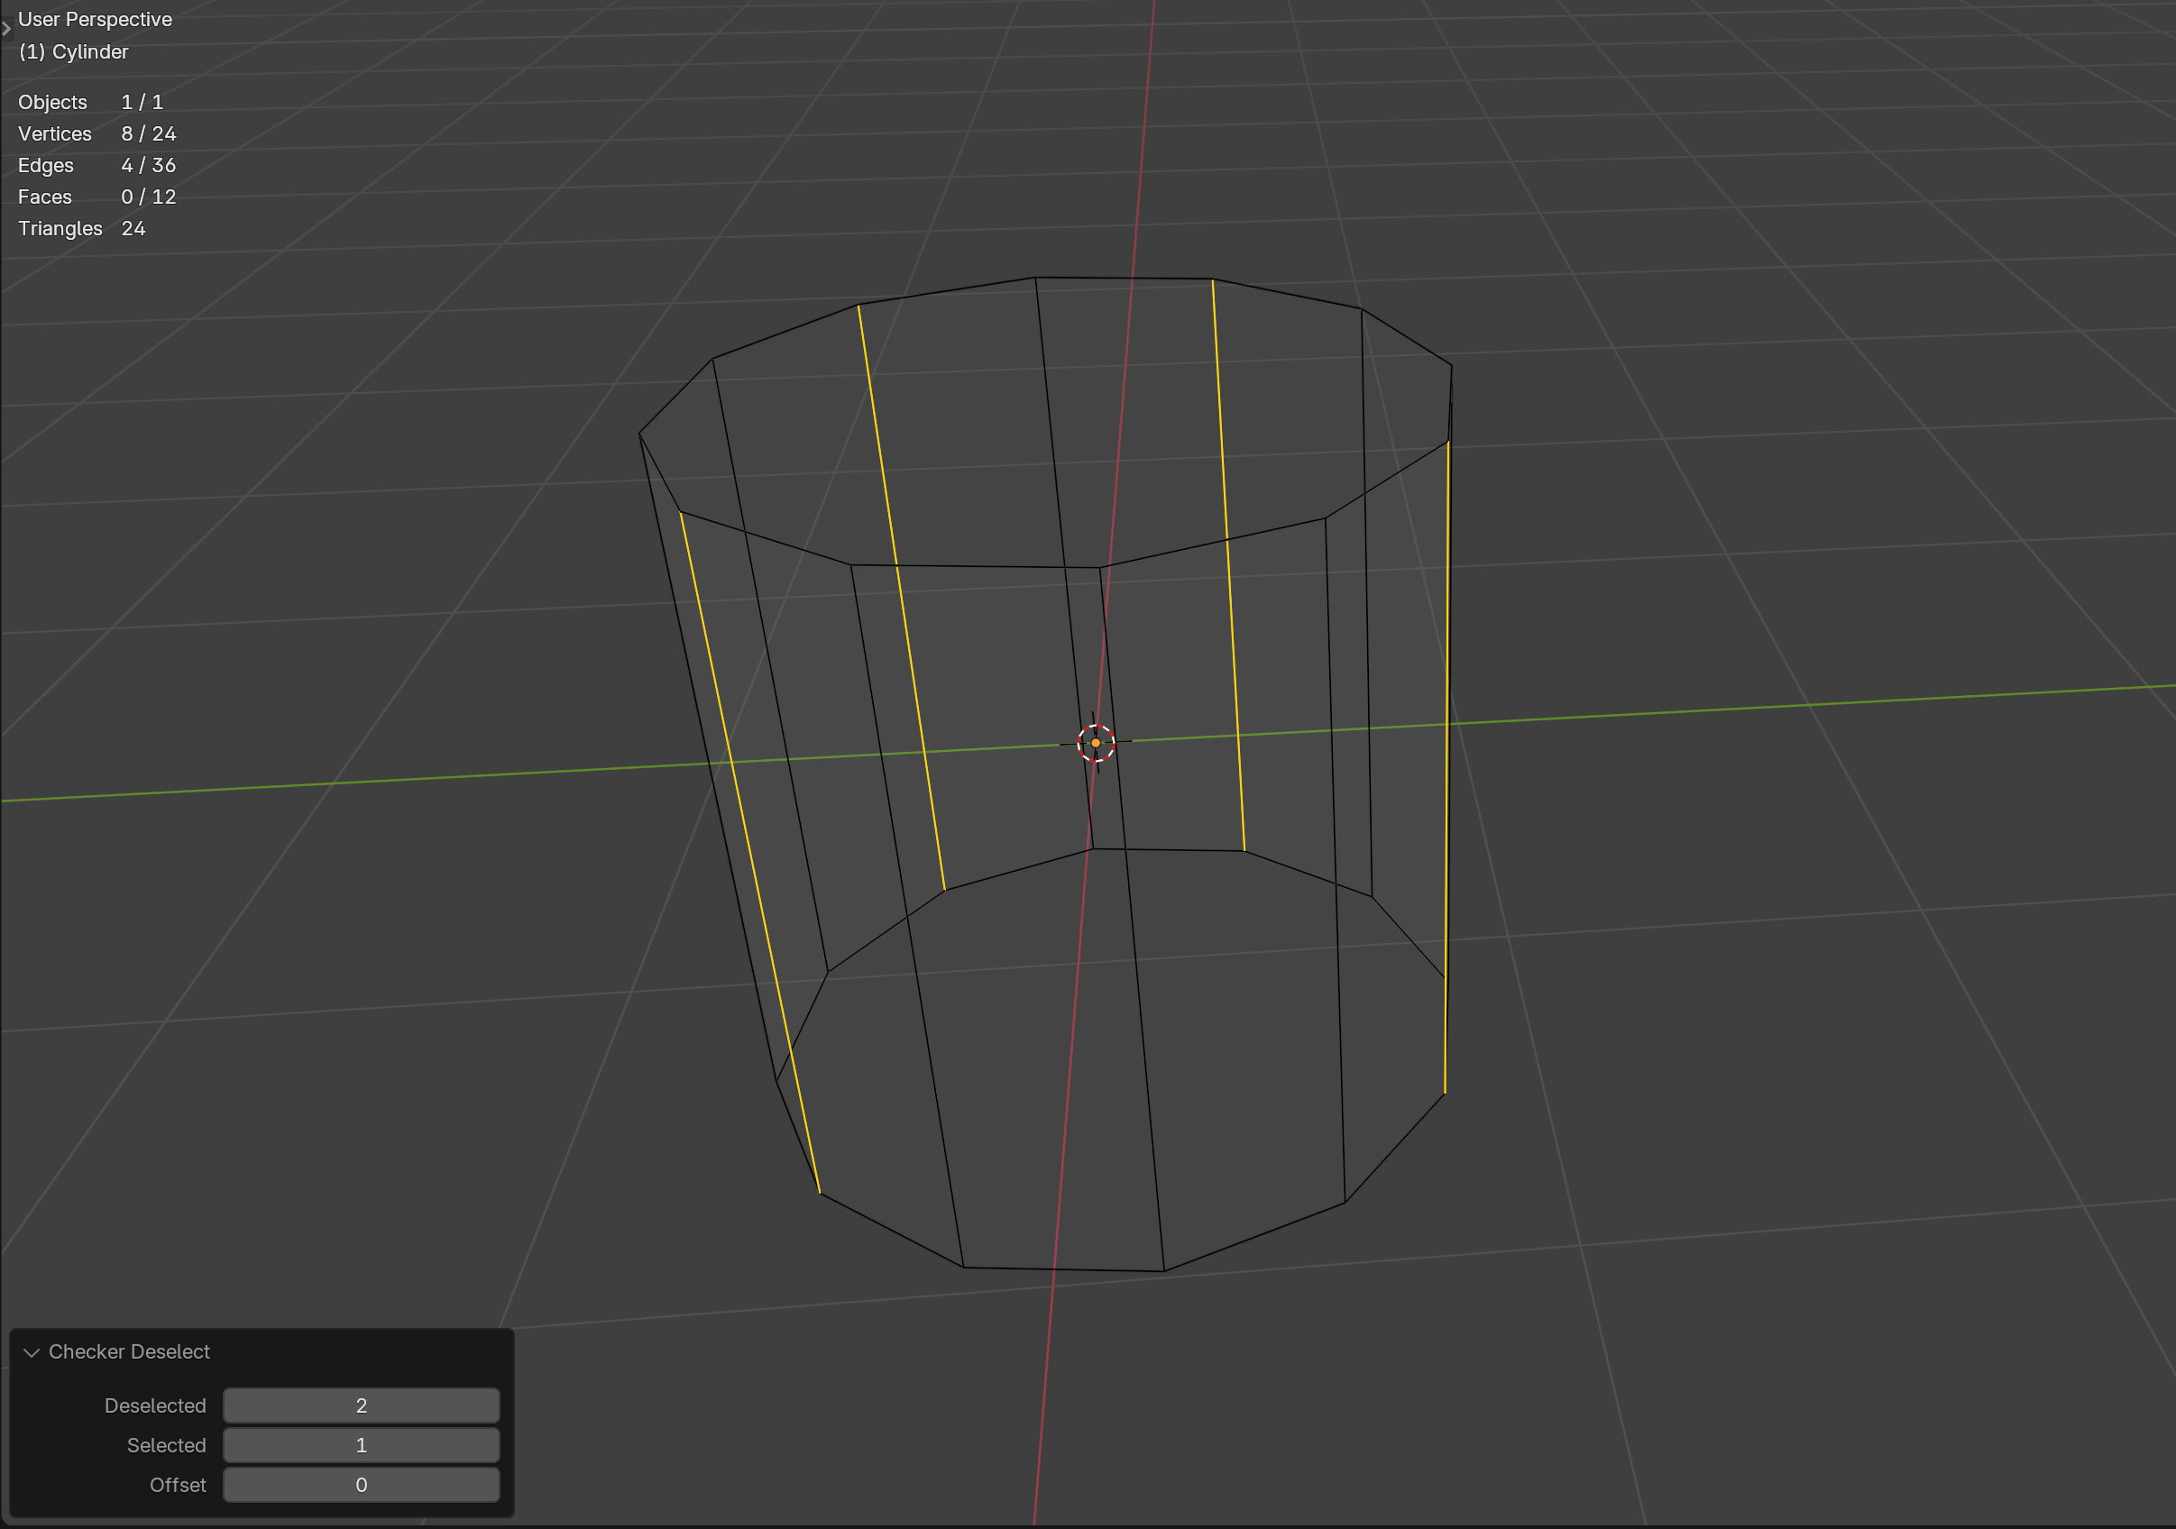Screen dimensions: 2176x1529
Task: Click the Edges '4 / 36' statistic
Action: [149, 165]
